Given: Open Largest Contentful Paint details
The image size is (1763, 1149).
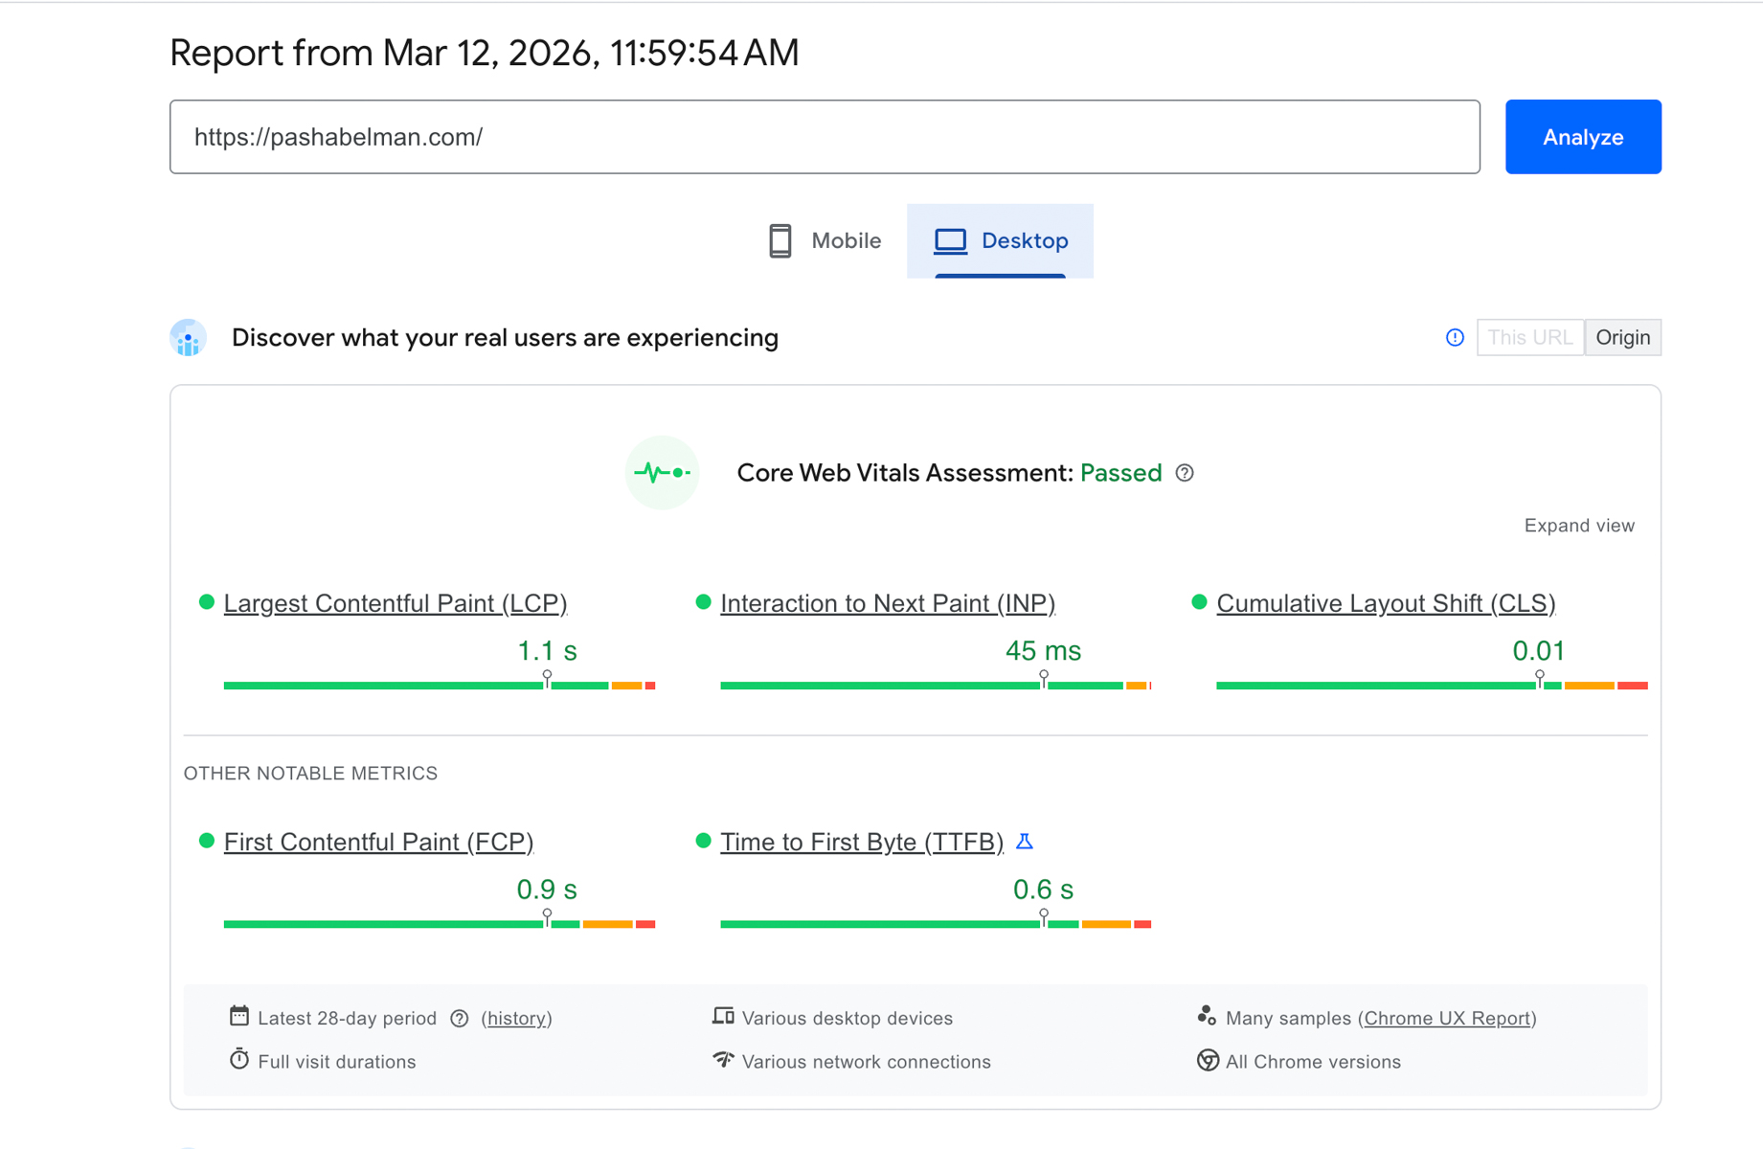Looking at the screenshot, I should pyautogui.click(x=395, y=603).
